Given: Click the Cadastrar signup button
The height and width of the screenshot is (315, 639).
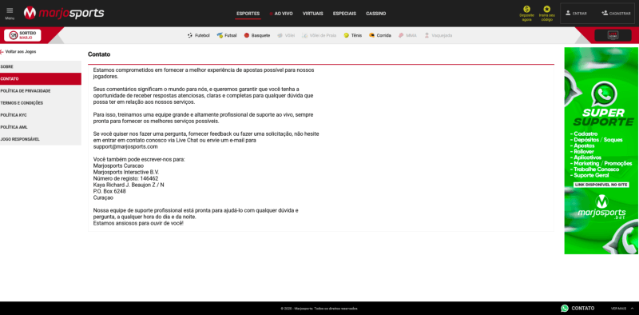Looking at the screenshot, I should click(616, 14).
